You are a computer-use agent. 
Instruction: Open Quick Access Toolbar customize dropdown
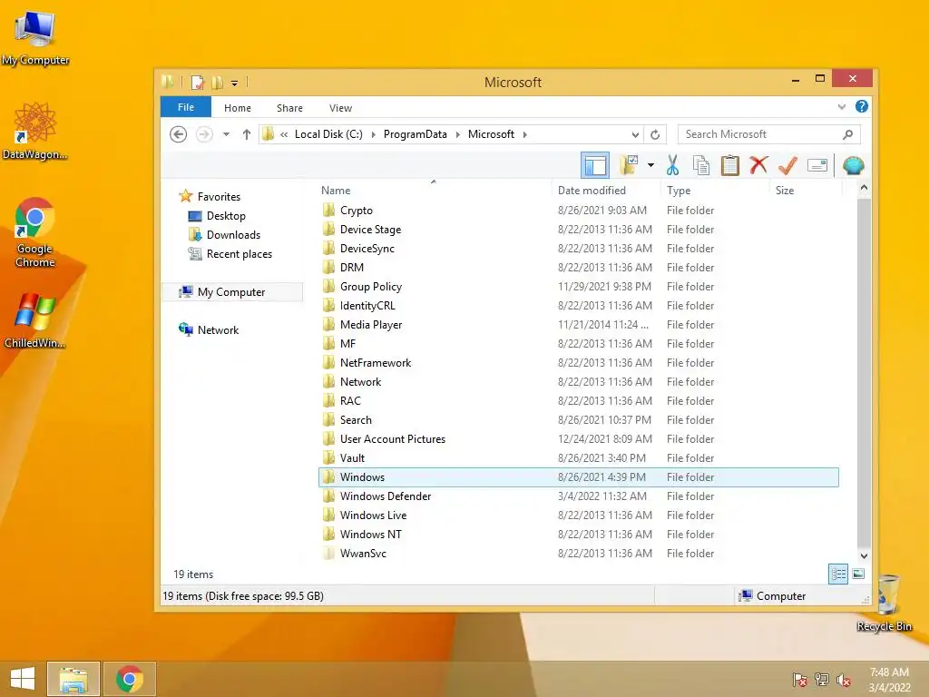(235, 83)
